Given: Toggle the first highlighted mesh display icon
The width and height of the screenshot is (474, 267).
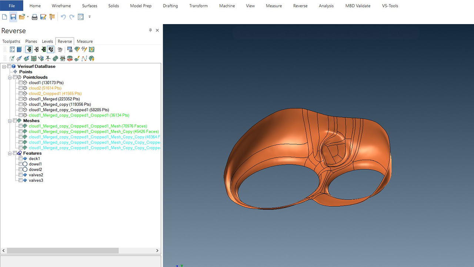Looking at the screenshot, I should [29, 49].
